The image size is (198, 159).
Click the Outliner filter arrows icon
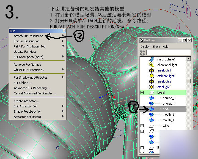click(143, 52)
